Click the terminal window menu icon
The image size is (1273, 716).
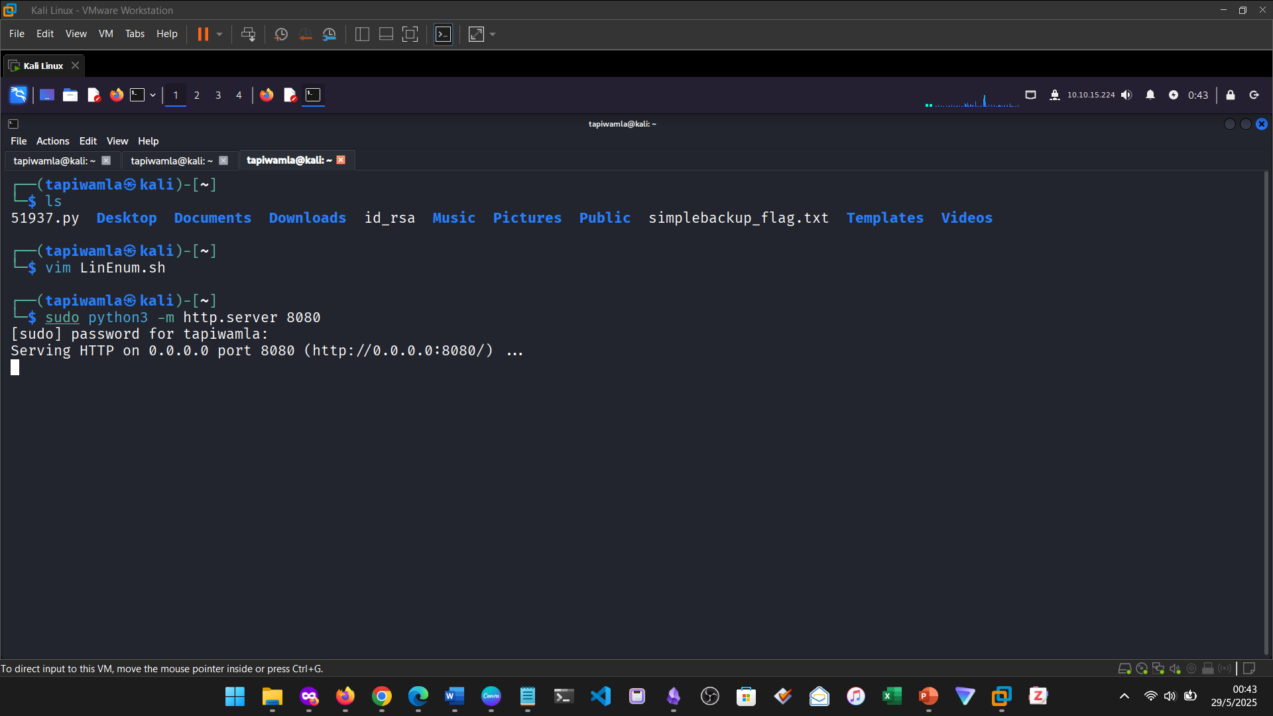(13, 124)
